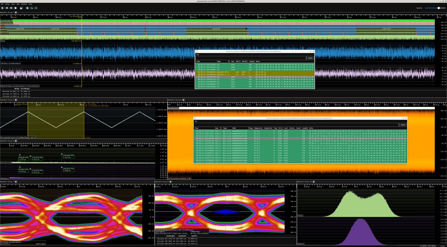Click the 448.9495 MHz peak marker label

69,156
